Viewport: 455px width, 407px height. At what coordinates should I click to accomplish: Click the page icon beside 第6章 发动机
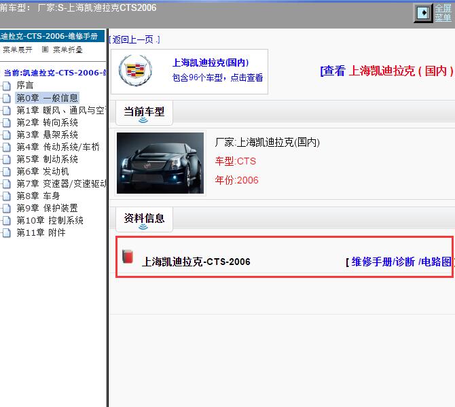tap(7, 171)
